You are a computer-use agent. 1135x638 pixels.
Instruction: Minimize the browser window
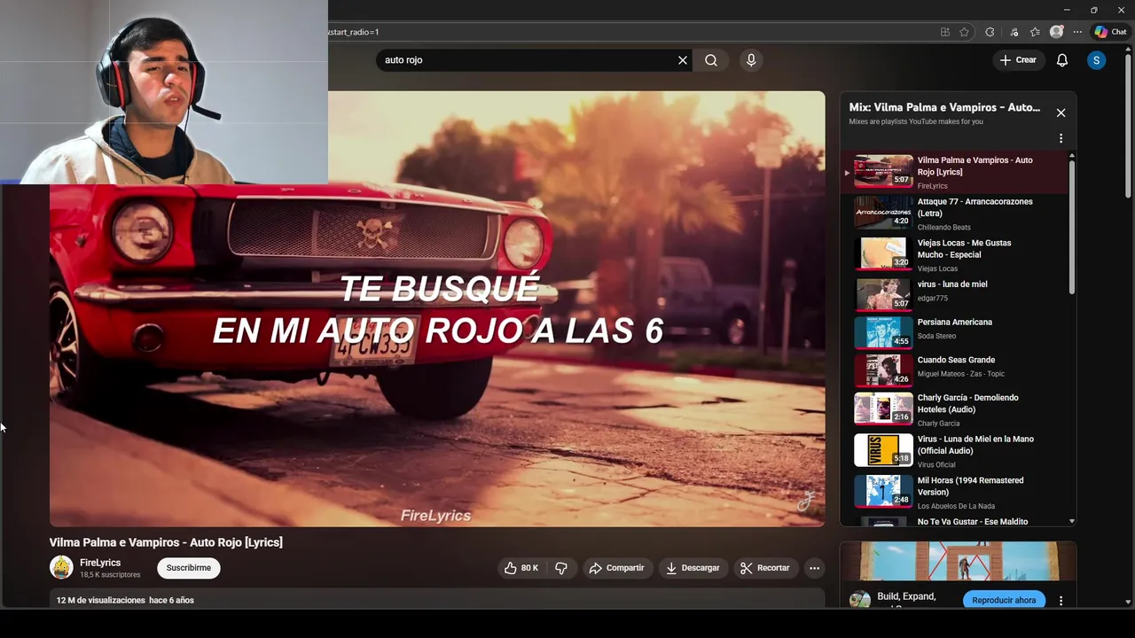(1066, 10)
